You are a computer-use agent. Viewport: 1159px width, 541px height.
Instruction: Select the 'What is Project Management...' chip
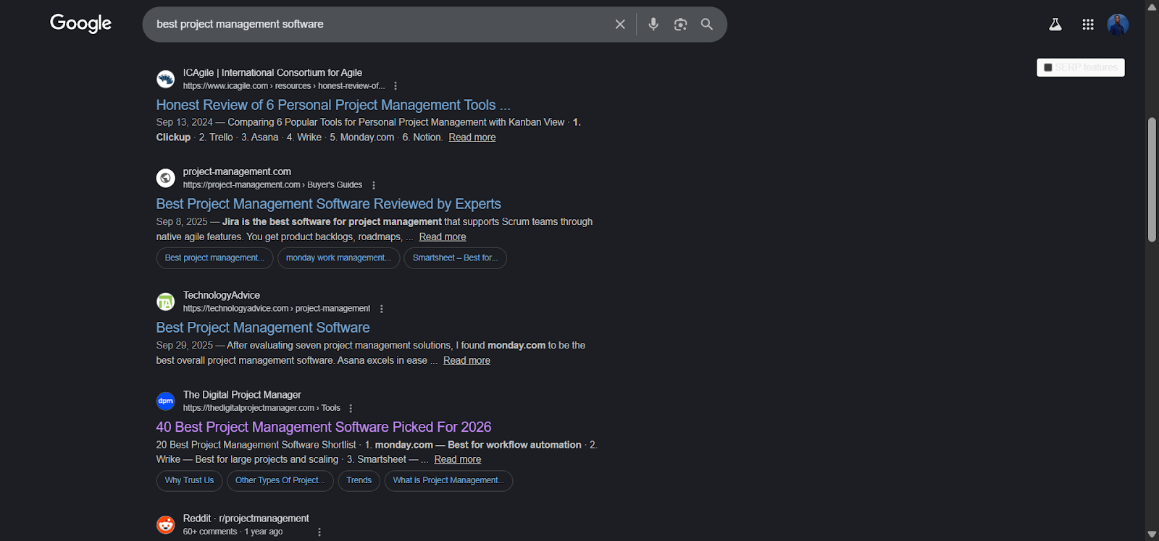[x=448, y=481]
